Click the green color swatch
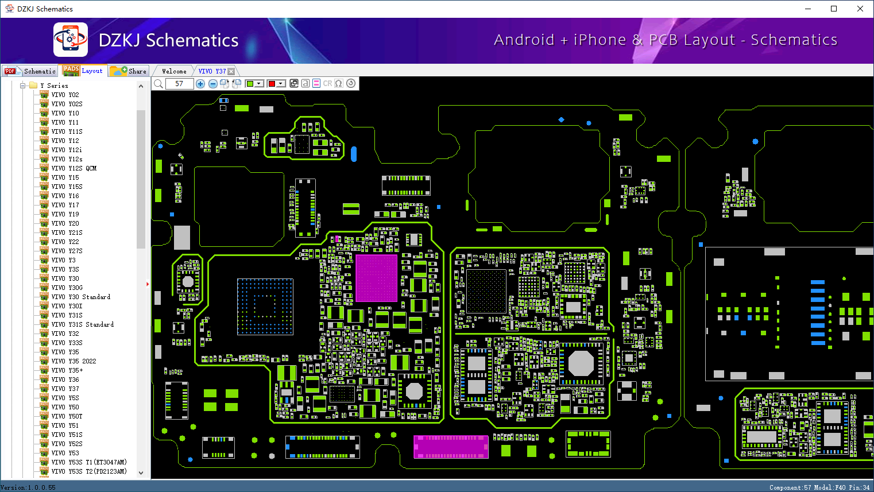This screenshot has height=492, width=874. tap(250, 84)
